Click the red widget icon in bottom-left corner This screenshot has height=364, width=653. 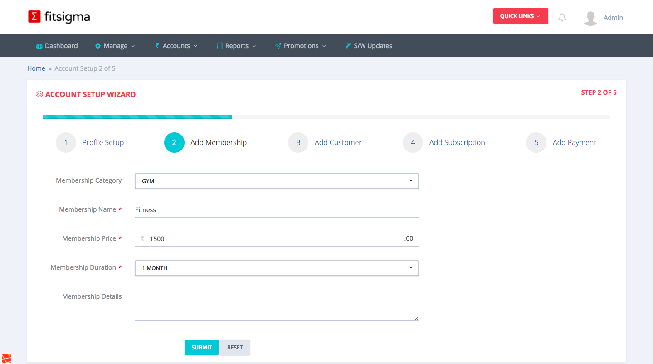7,358
